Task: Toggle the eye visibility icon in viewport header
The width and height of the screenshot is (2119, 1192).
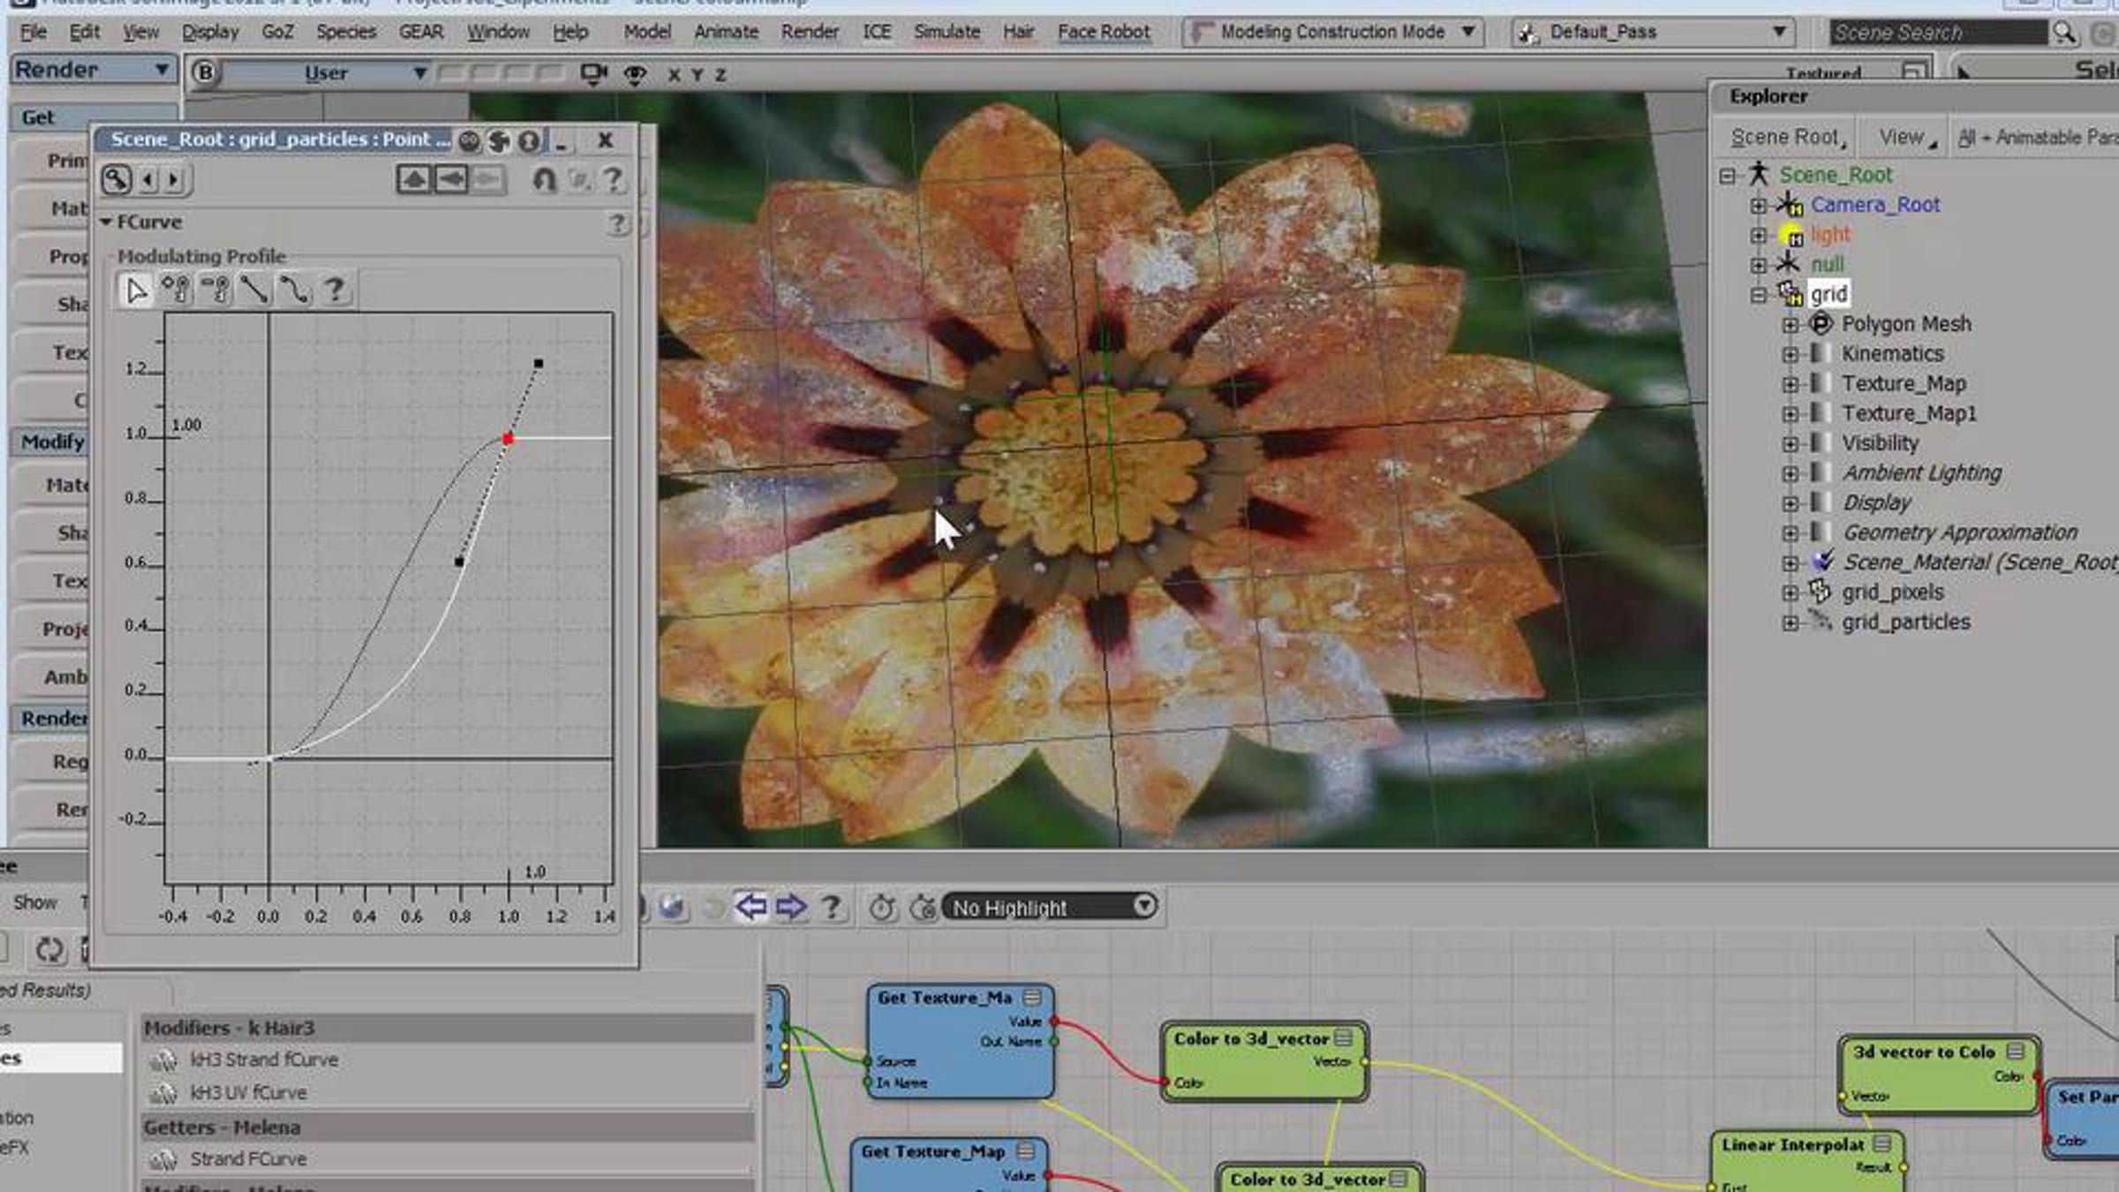Action: tap(635, 75)
